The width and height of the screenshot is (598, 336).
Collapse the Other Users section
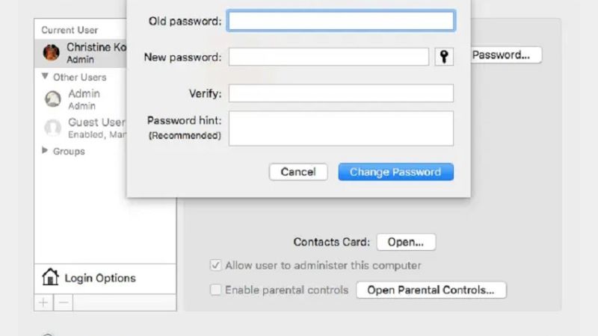[46, 76]
